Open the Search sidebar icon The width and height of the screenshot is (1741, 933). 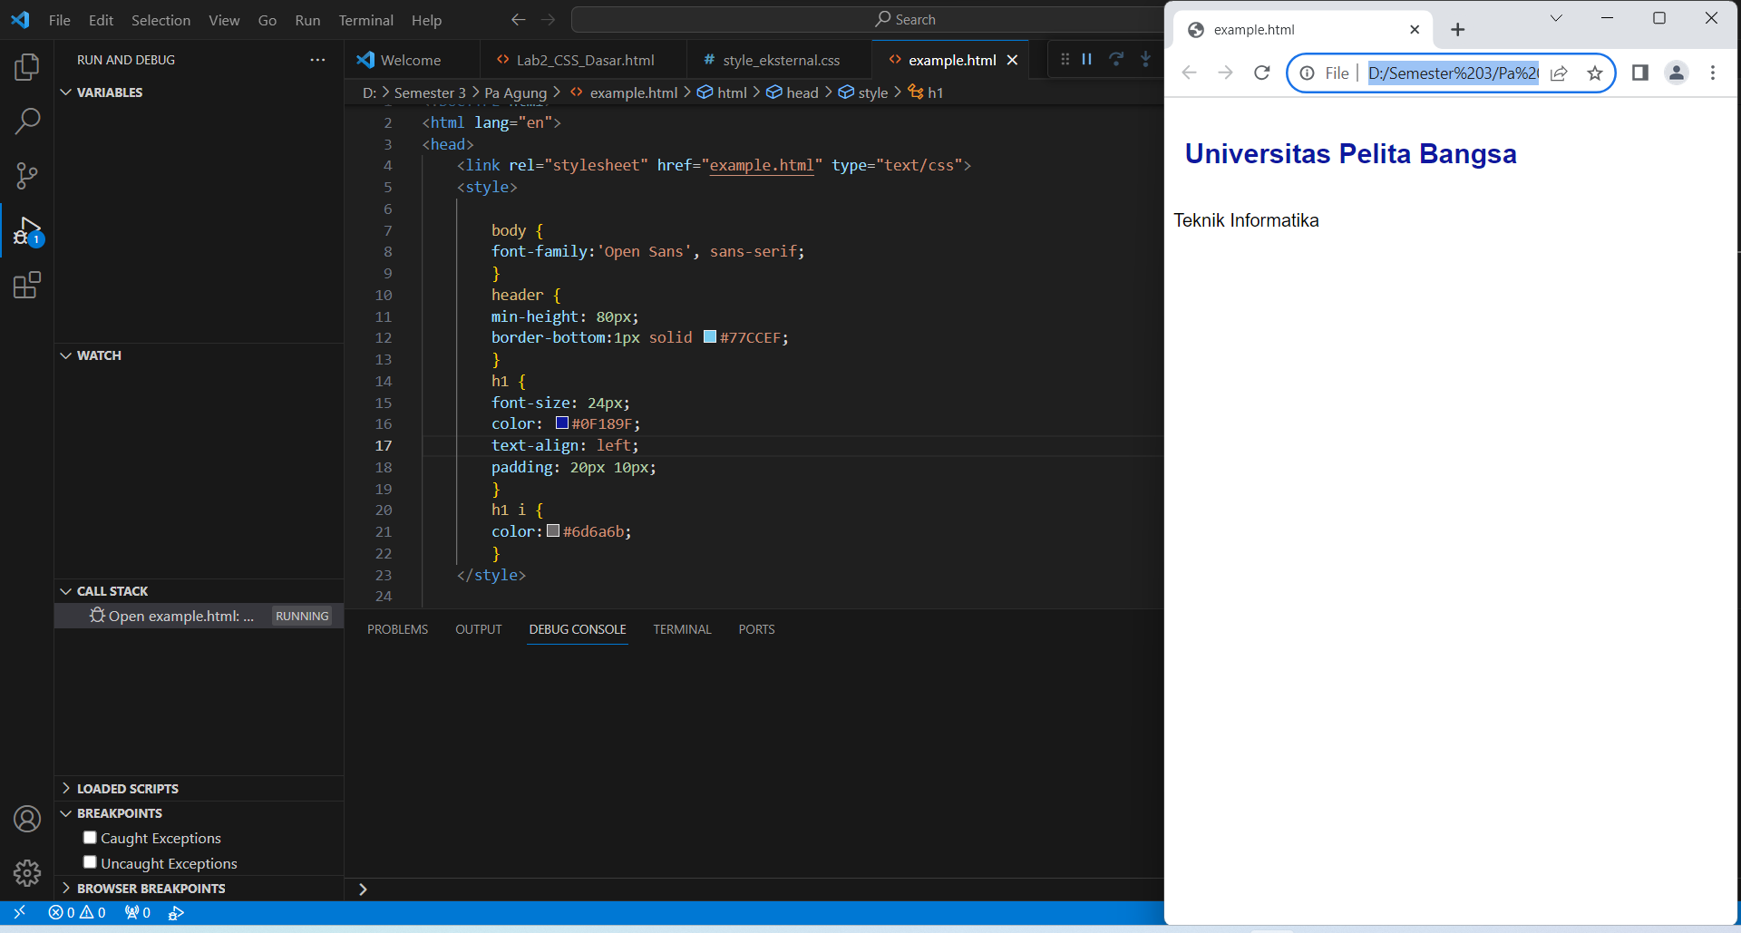pos(27,121)
